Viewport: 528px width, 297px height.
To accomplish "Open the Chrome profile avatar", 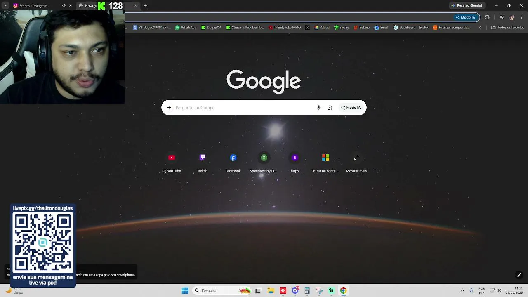I will [x=512, y=17].
